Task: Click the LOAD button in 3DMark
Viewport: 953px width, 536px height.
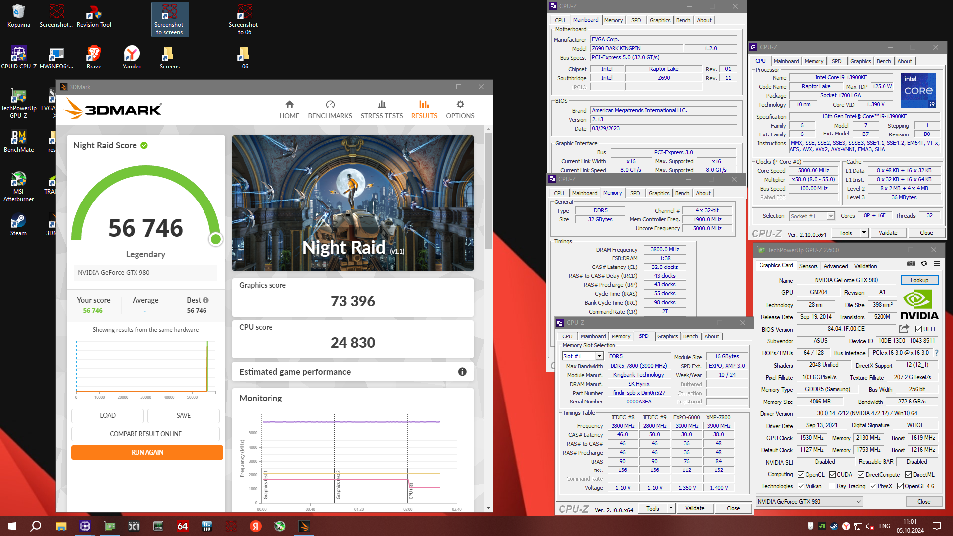Action: [108, 415]
